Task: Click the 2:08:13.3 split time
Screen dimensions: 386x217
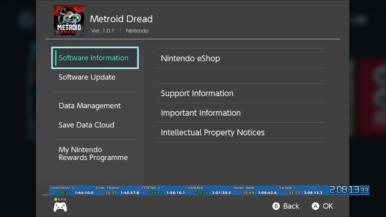Action: (313, 193)
